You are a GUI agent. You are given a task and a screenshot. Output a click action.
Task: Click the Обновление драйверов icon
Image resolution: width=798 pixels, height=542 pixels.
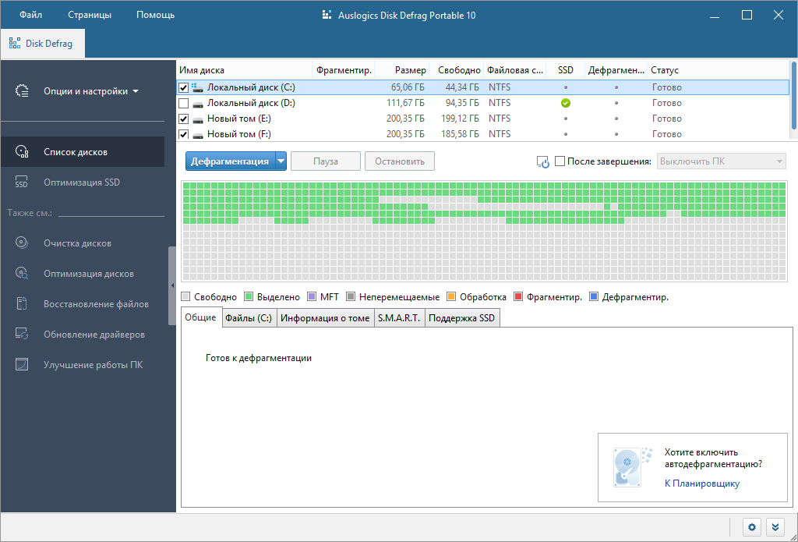(21, 334)
